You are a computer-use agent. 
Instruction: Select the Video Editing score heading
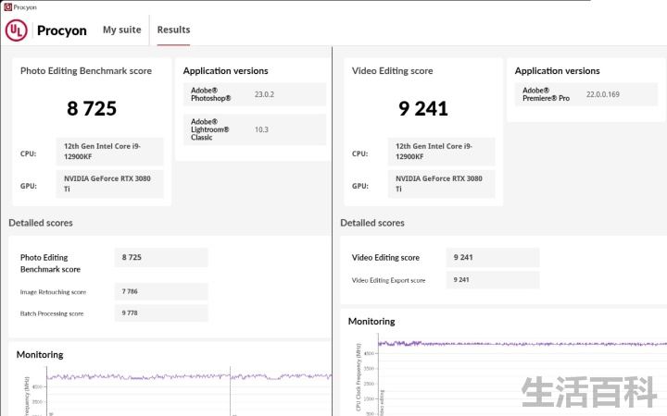392,71
